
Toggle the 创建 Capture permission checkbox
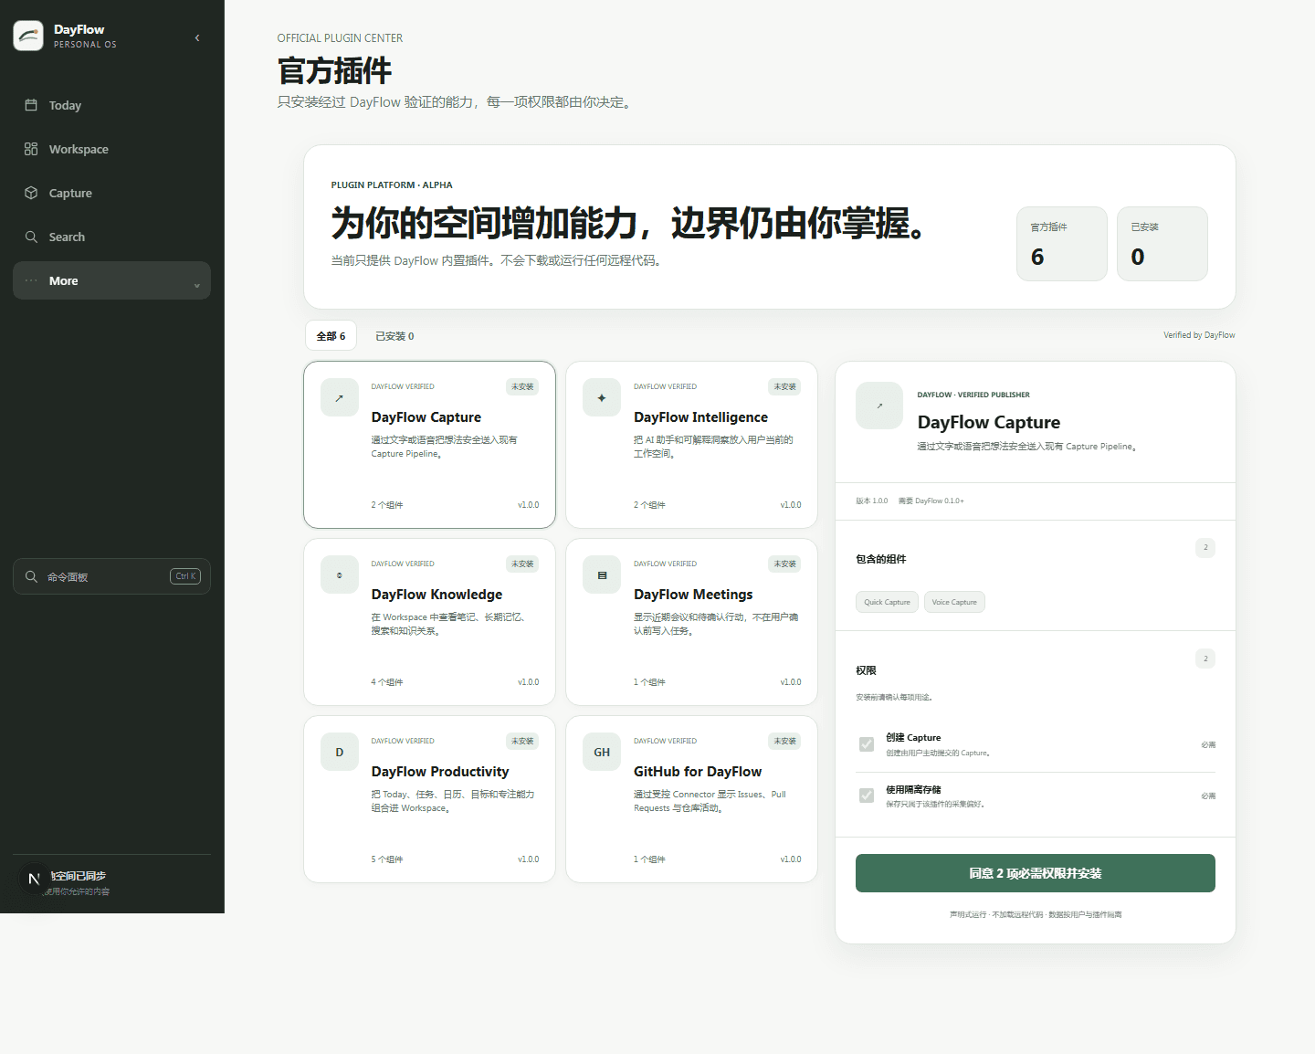click(x=867, y=744)
